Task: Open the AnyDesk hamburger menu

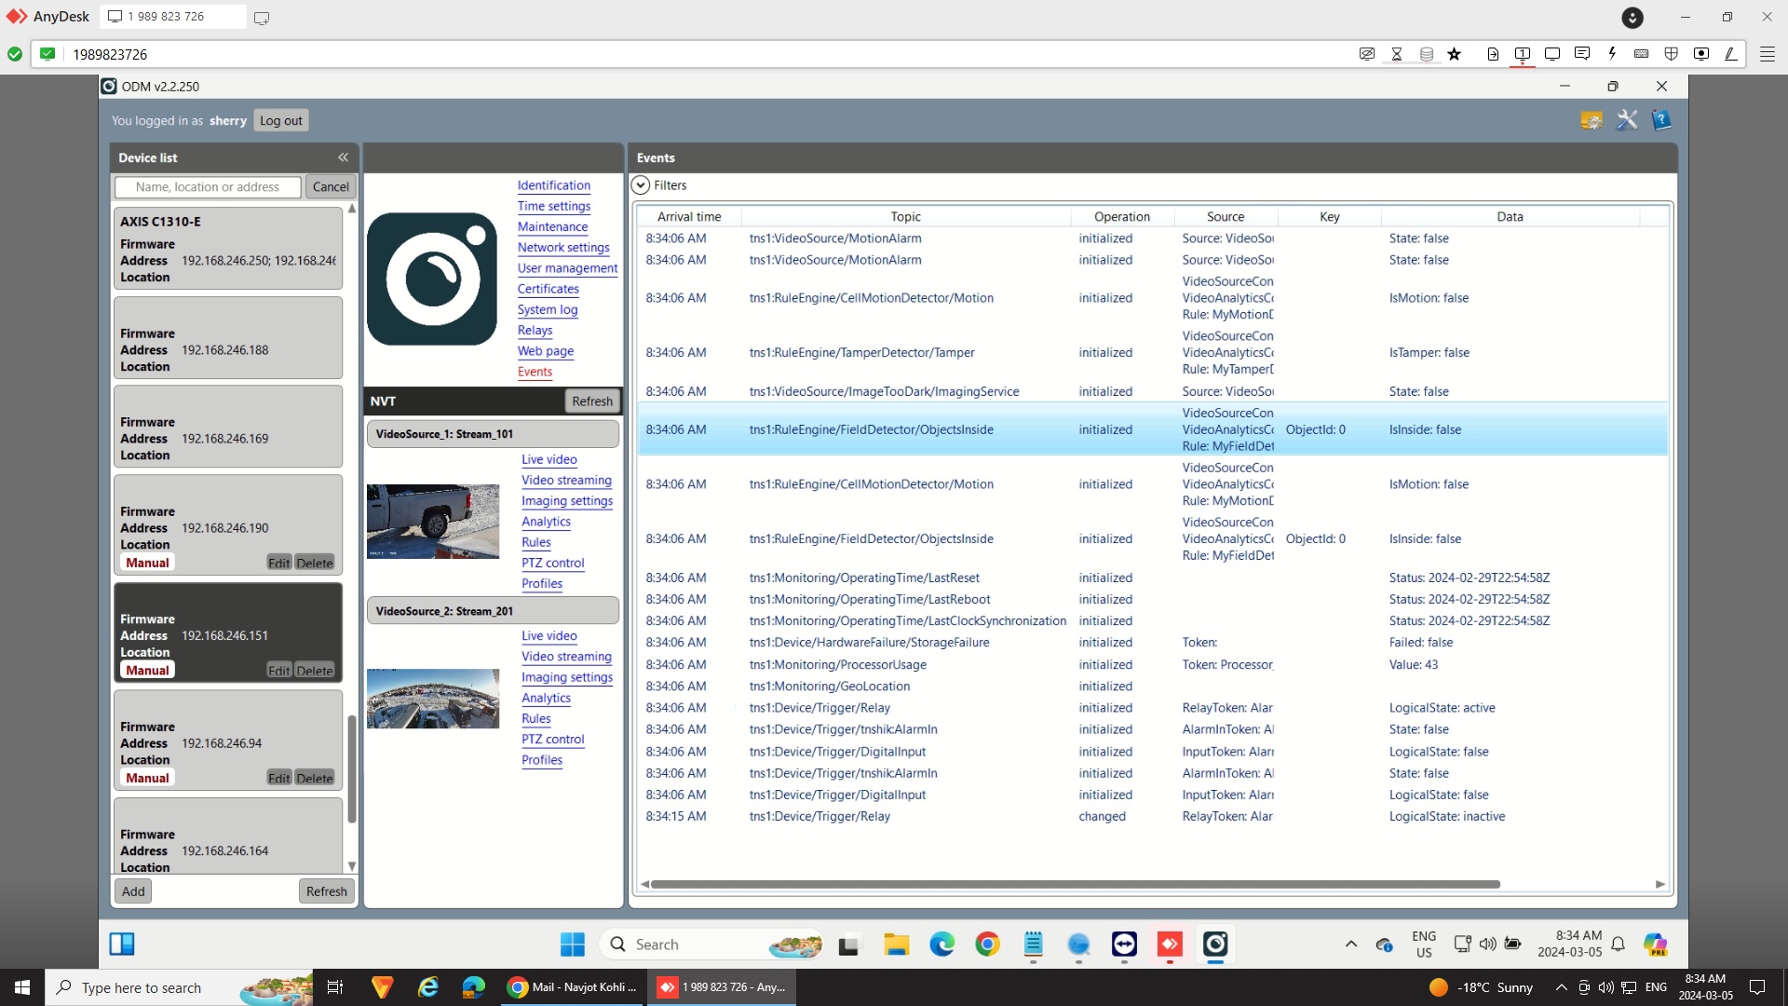Action: click(x=1767, y=54)
